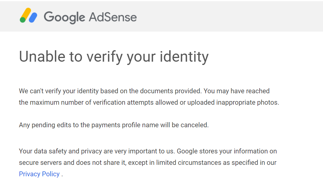Click the 'documents provided' phrase
Image resolution: width=323 pixels, height=188 pixels.
tap(171, 91)
